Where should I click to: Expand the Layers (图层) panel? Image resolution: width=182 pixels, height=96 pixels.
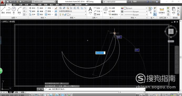click(x=73, y=18)
